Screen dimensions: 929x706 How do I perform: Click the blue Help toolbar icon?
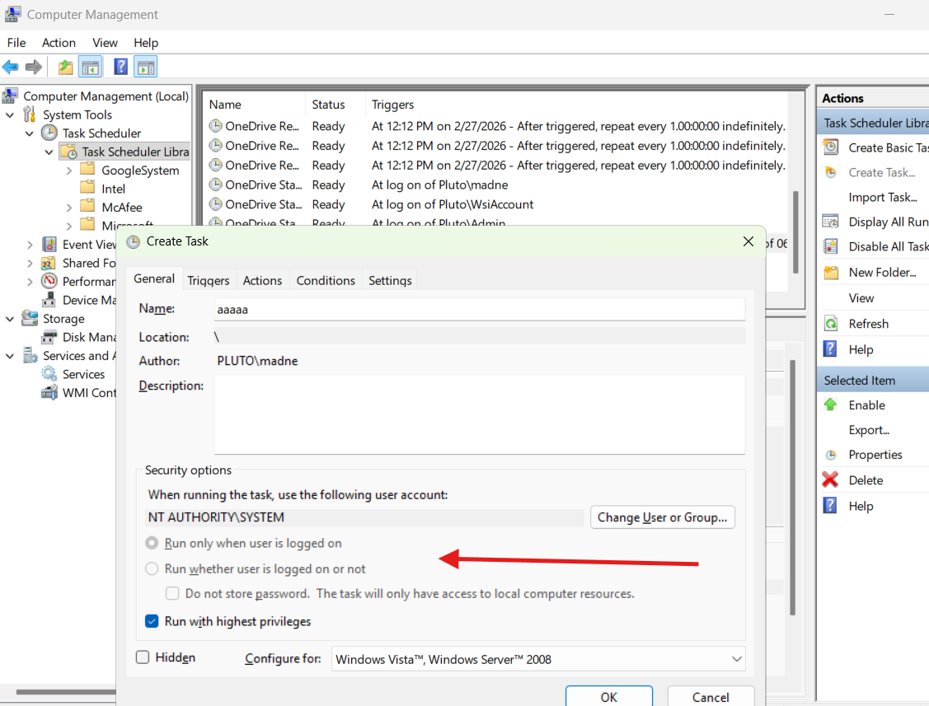[121, 67]
